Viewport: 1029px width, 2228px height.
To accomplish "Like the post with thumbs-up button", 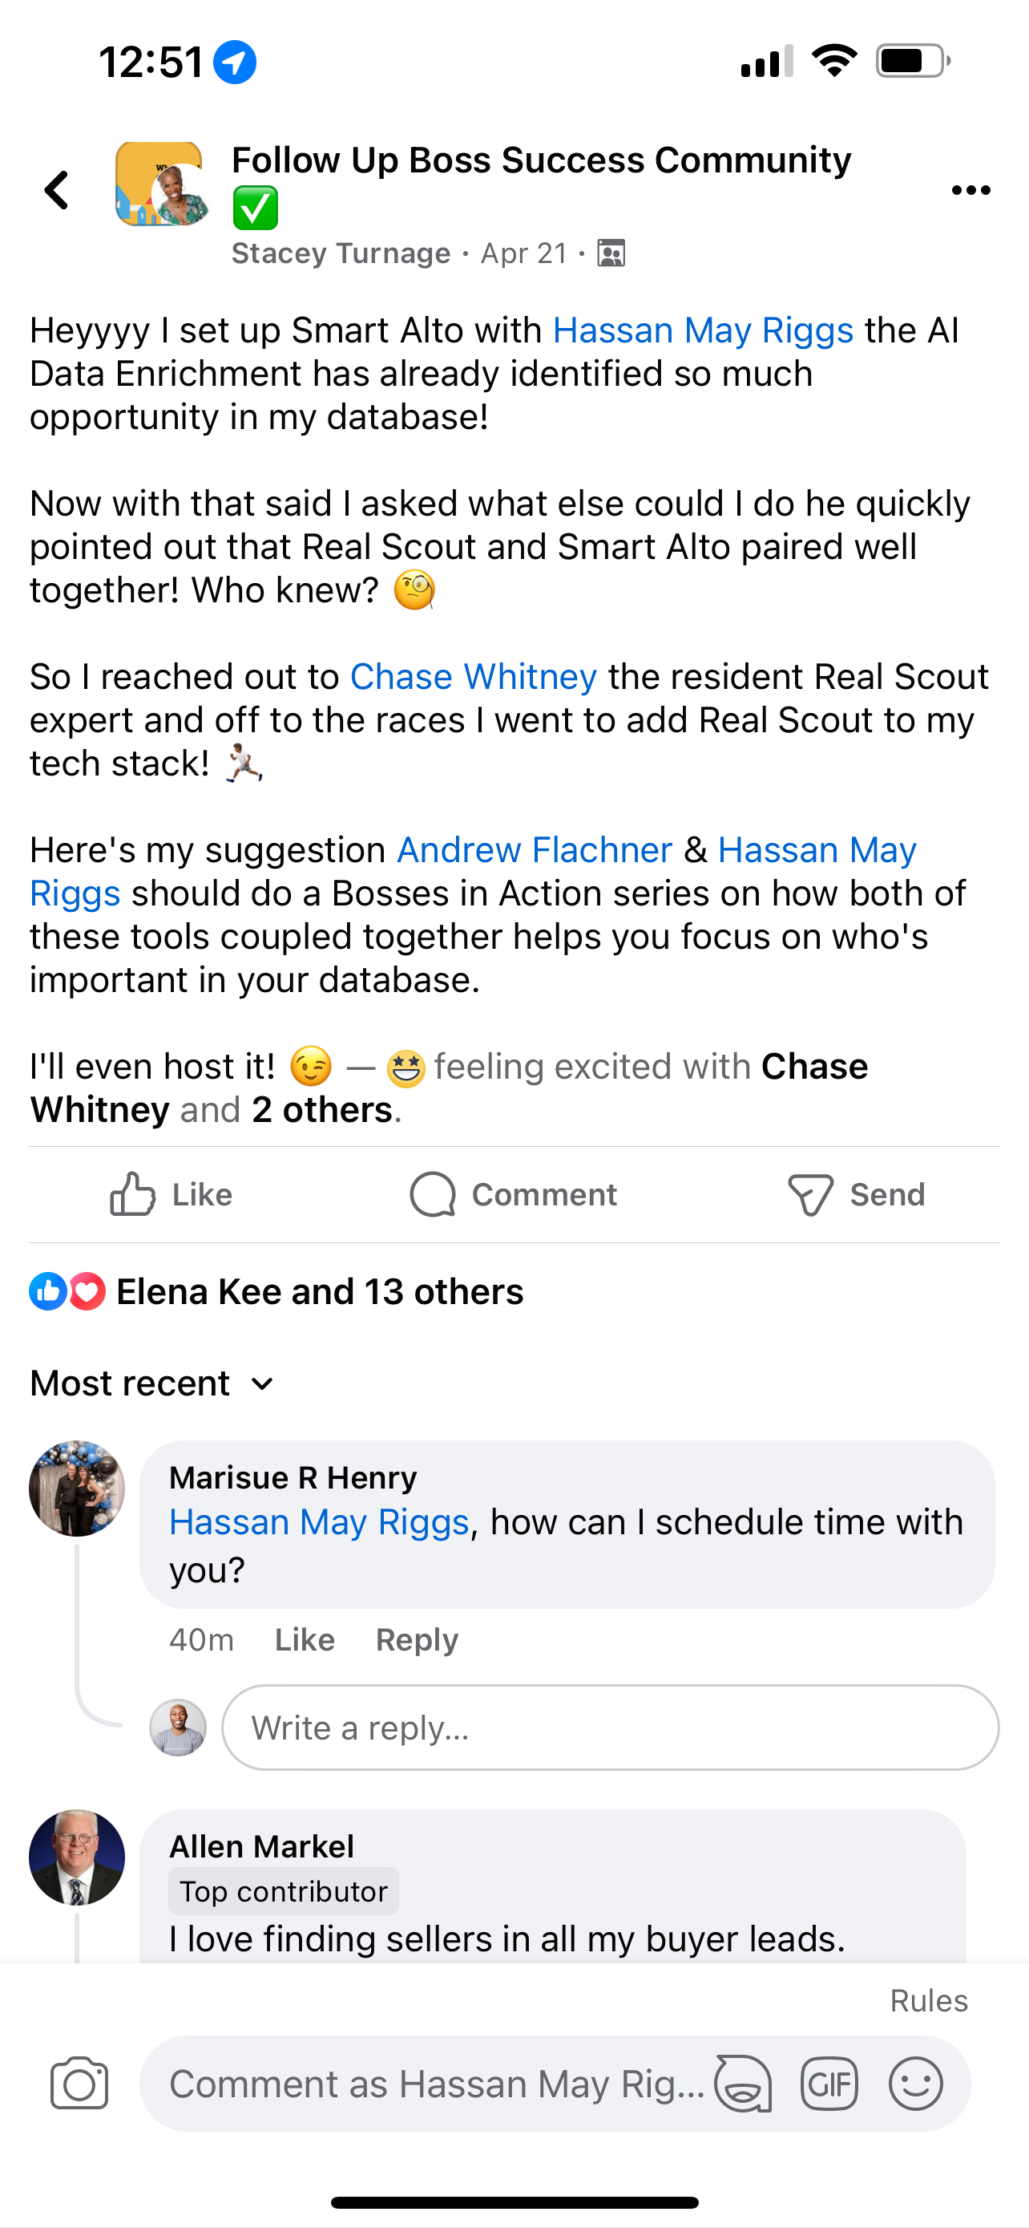I will click(171, 1194).
